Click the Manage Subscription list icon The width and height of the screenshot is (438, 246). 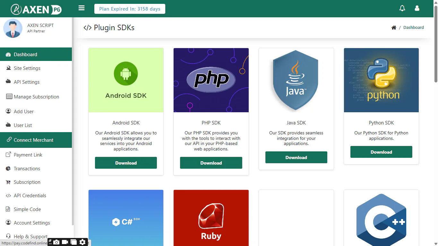(x=9, y=97)
